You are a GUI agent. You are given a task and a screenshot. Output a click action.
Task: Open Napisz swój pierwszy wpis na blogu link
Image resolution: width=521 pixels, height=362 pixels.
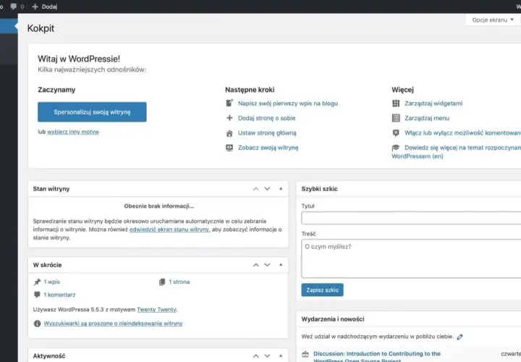tap(288, 104)
